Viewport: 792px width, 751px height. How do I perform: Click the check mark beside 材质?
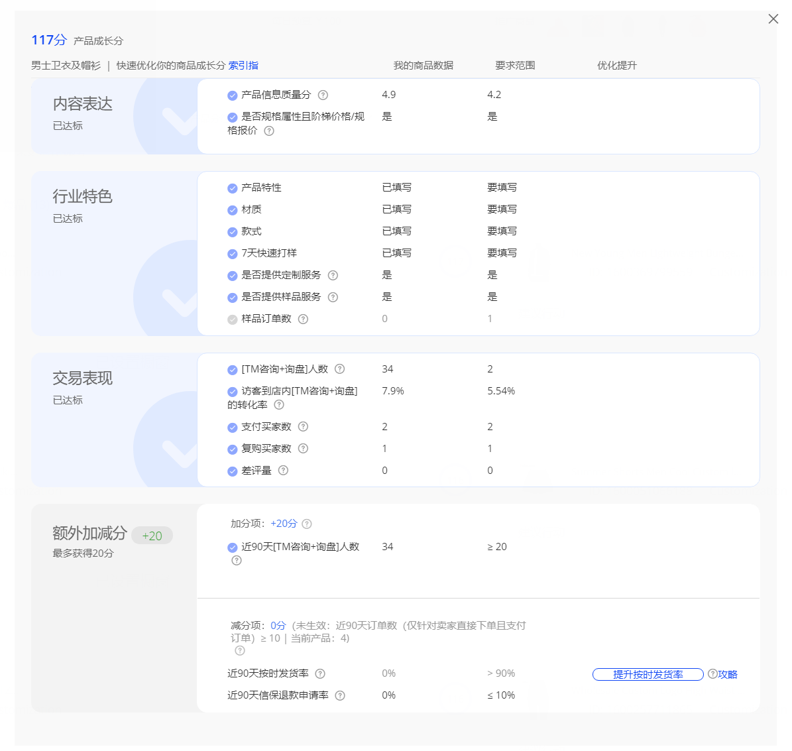(x=232, y=210)
